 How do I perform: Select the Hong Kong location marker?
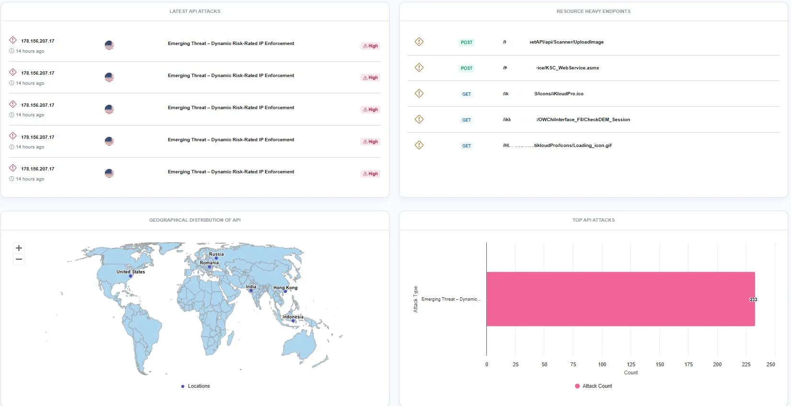coord(285,292)
